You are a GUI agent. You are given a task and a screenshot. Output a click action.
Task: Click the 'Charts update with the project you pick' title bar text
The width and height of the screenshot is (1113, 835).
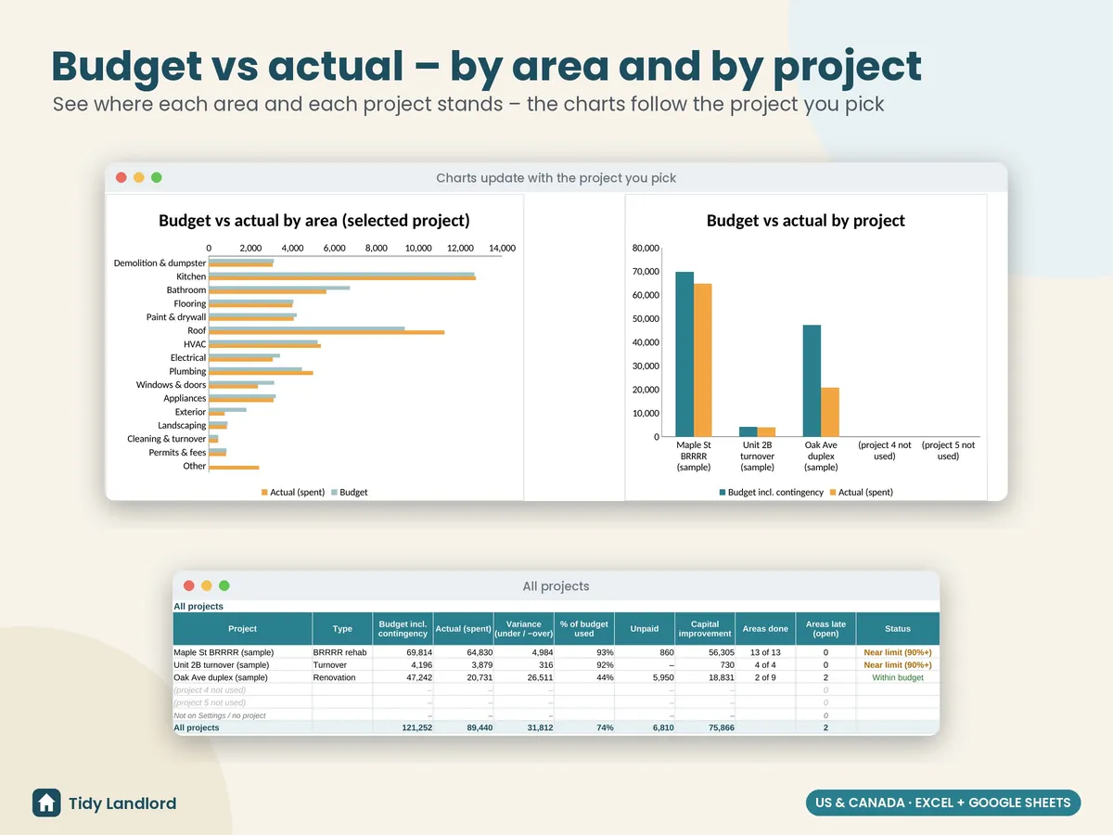point(556,178)
